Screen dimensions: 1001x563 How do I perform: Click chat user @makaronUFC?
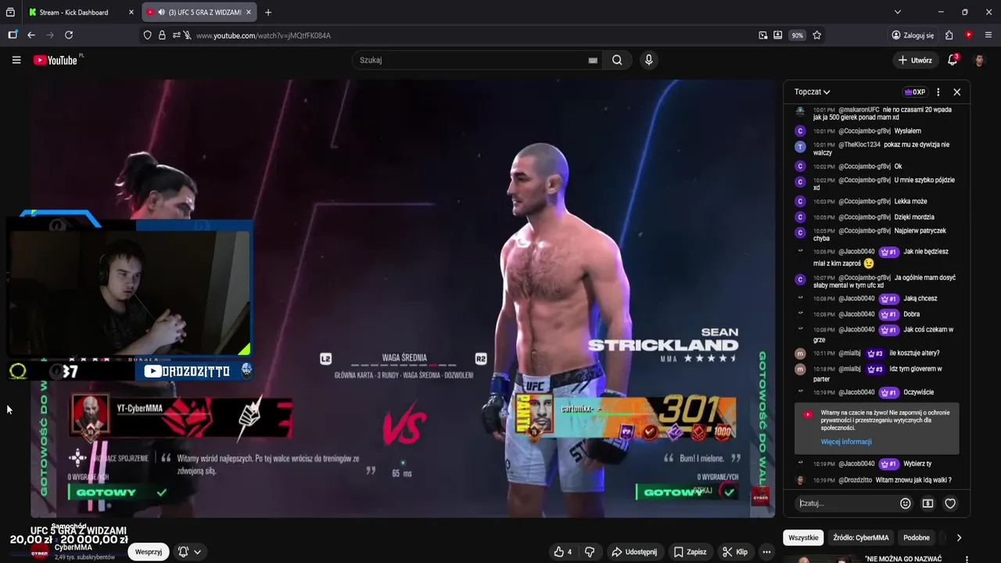(859, 109)
